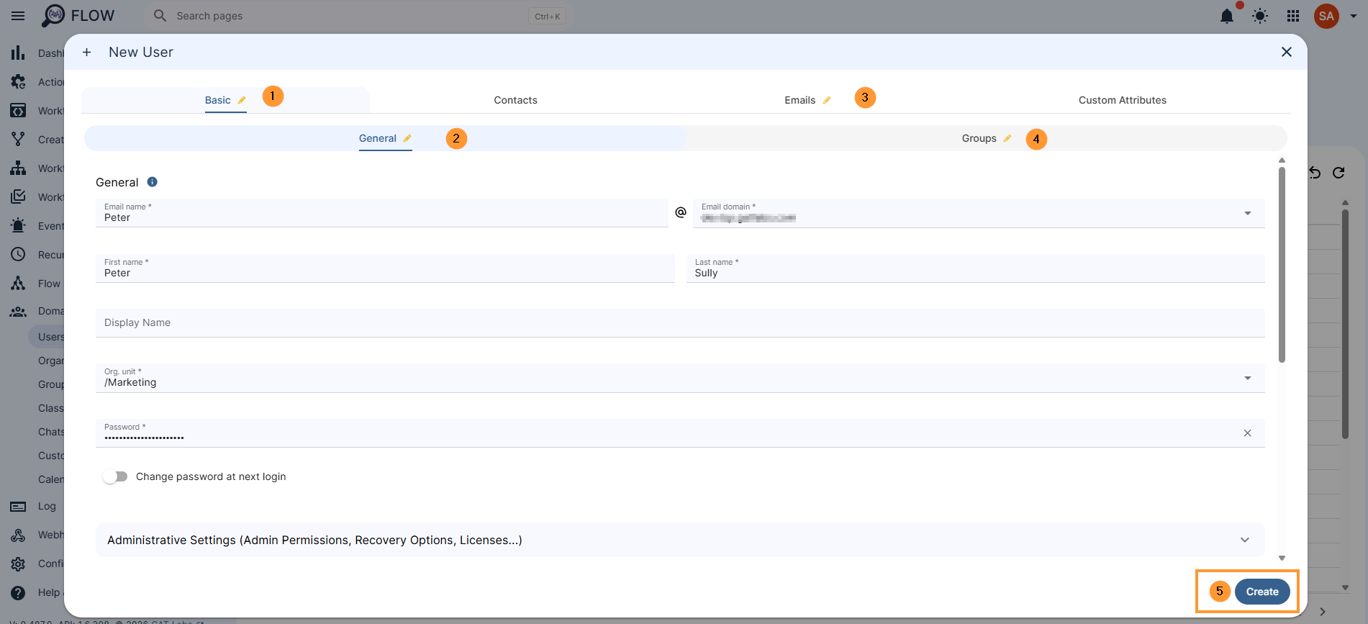Open the Custom Attributes tab
The height and width of the screenshot is (624, 1368).
[x=1122, y=100]
